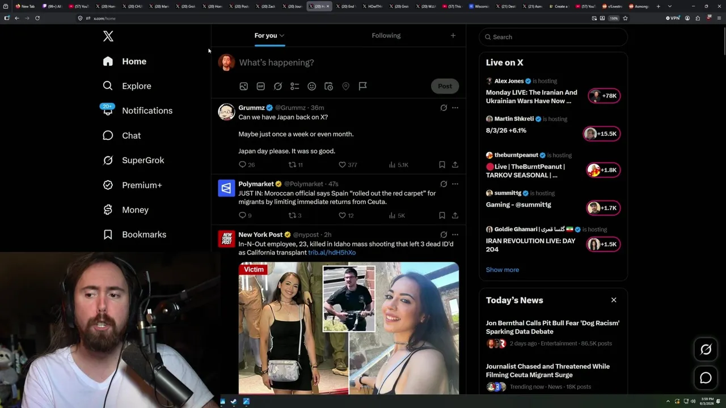The height and width of the screenshot is (408, 726).
Task: Add an image to the new post
Action: [243, 86]
